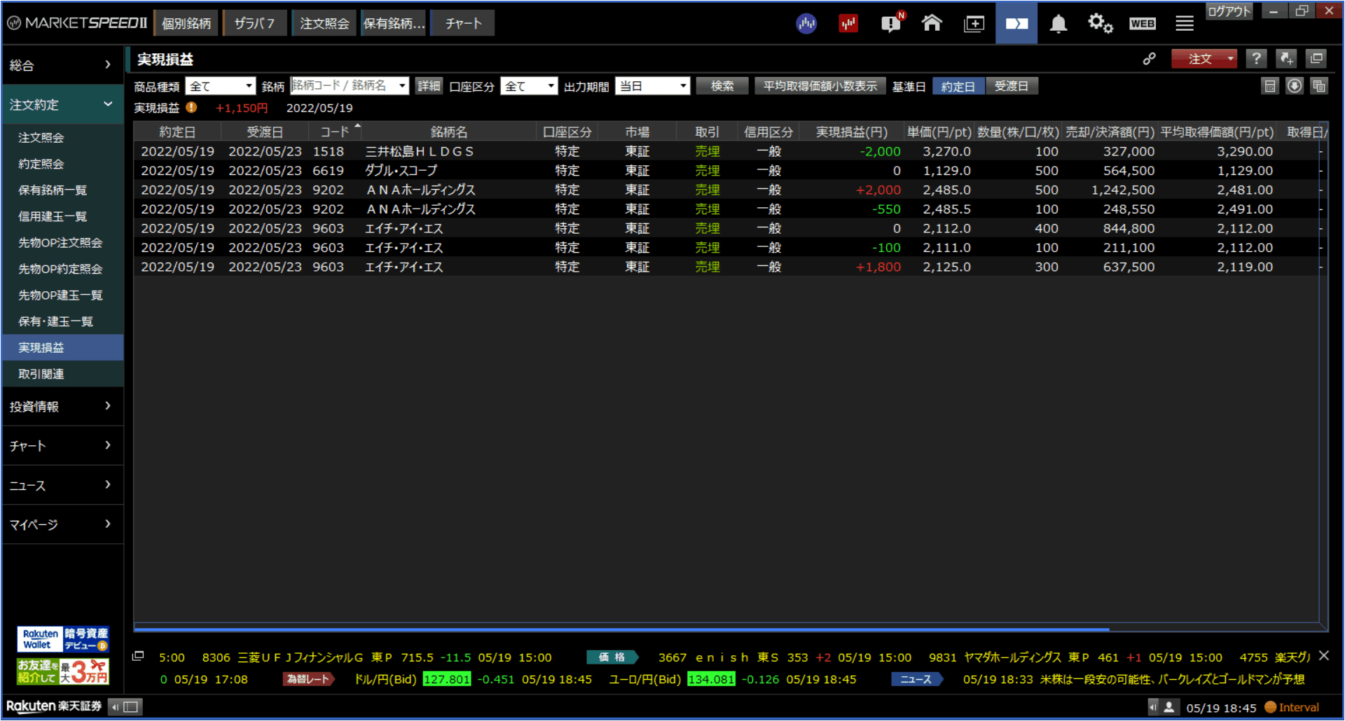Open the red 注文 dropdown button
Screen dimensions: 1345x721
coord(1204,59)
